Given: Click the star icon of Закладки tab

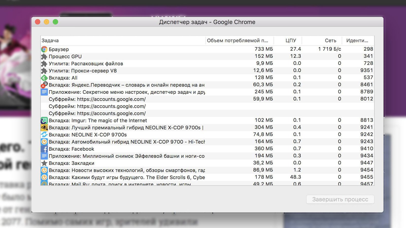Looking at the screenshot, I should point(44,163).
